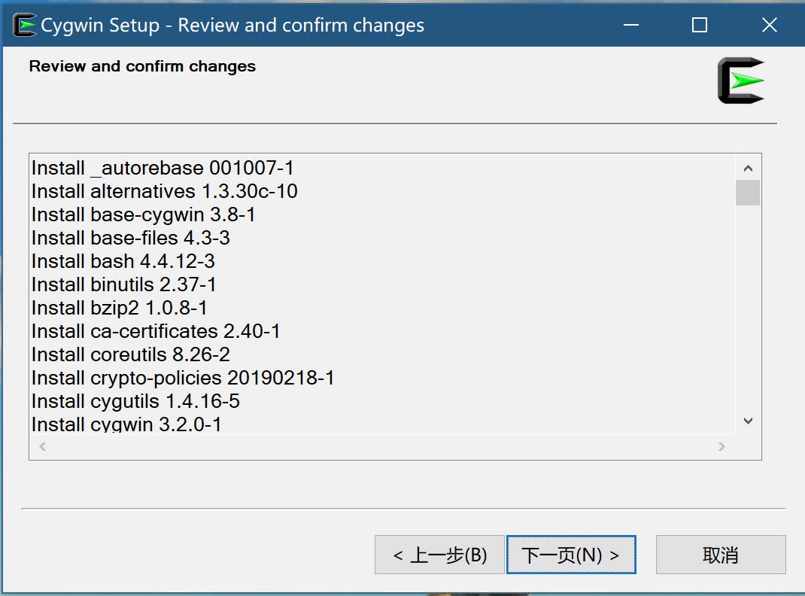Click the "Install coreutils 8.26-2" line

[131, 354]
